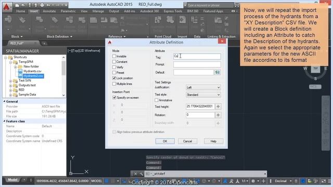Expand the Test SVN folder
The height and width of the screenshot is (187, 333).
[x=10, y=81]
